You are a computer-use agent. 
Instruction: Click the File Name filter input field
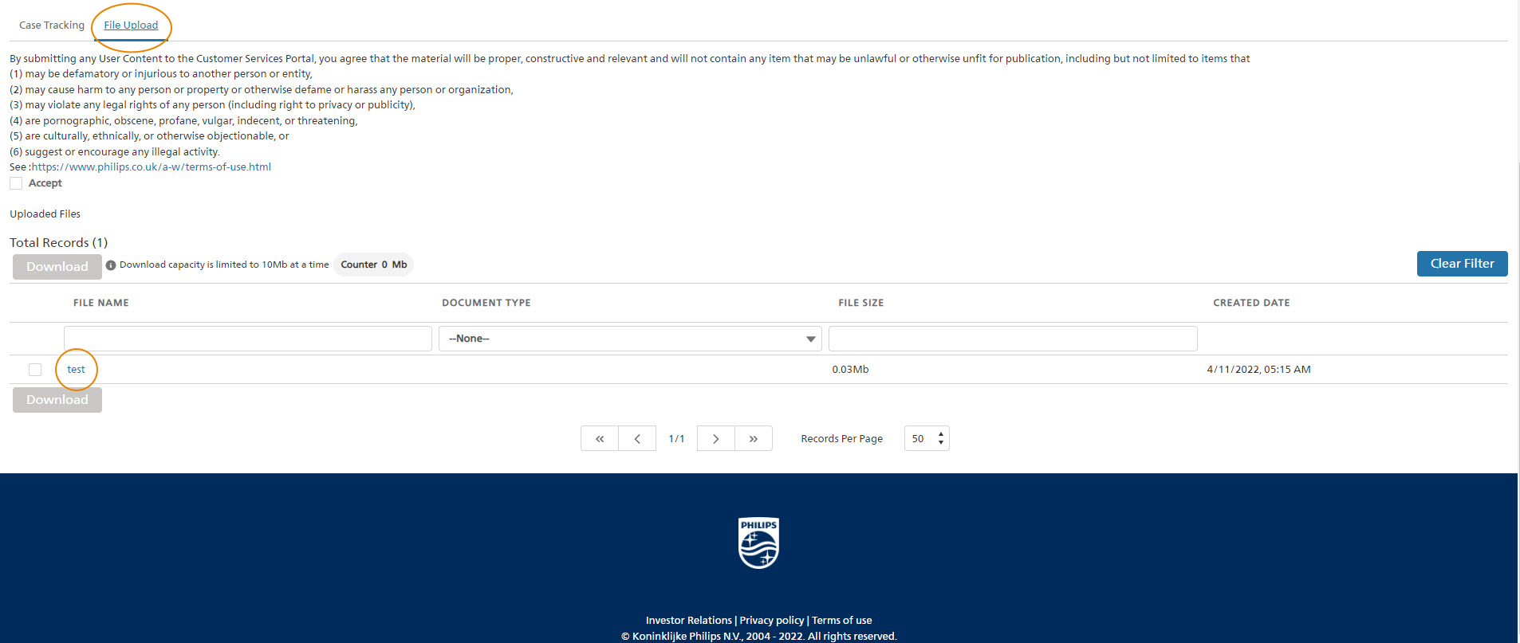(248, 339)
